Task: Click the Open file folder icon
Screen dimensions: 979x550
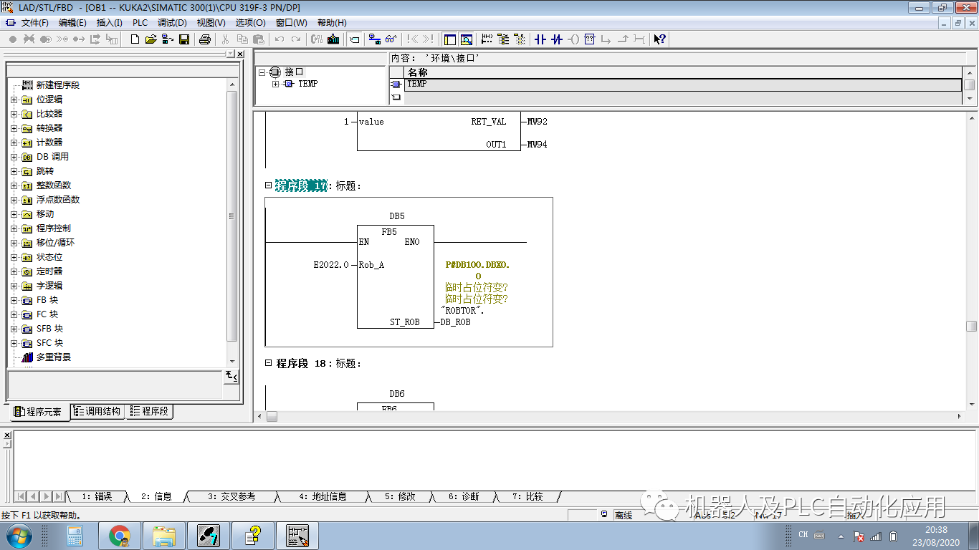Action: click(151, 39)
